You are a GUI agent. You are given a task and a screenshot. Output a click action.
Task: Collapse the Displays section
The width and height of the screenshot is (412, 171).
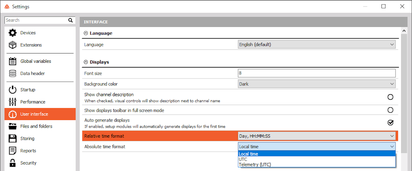point(86,62)
